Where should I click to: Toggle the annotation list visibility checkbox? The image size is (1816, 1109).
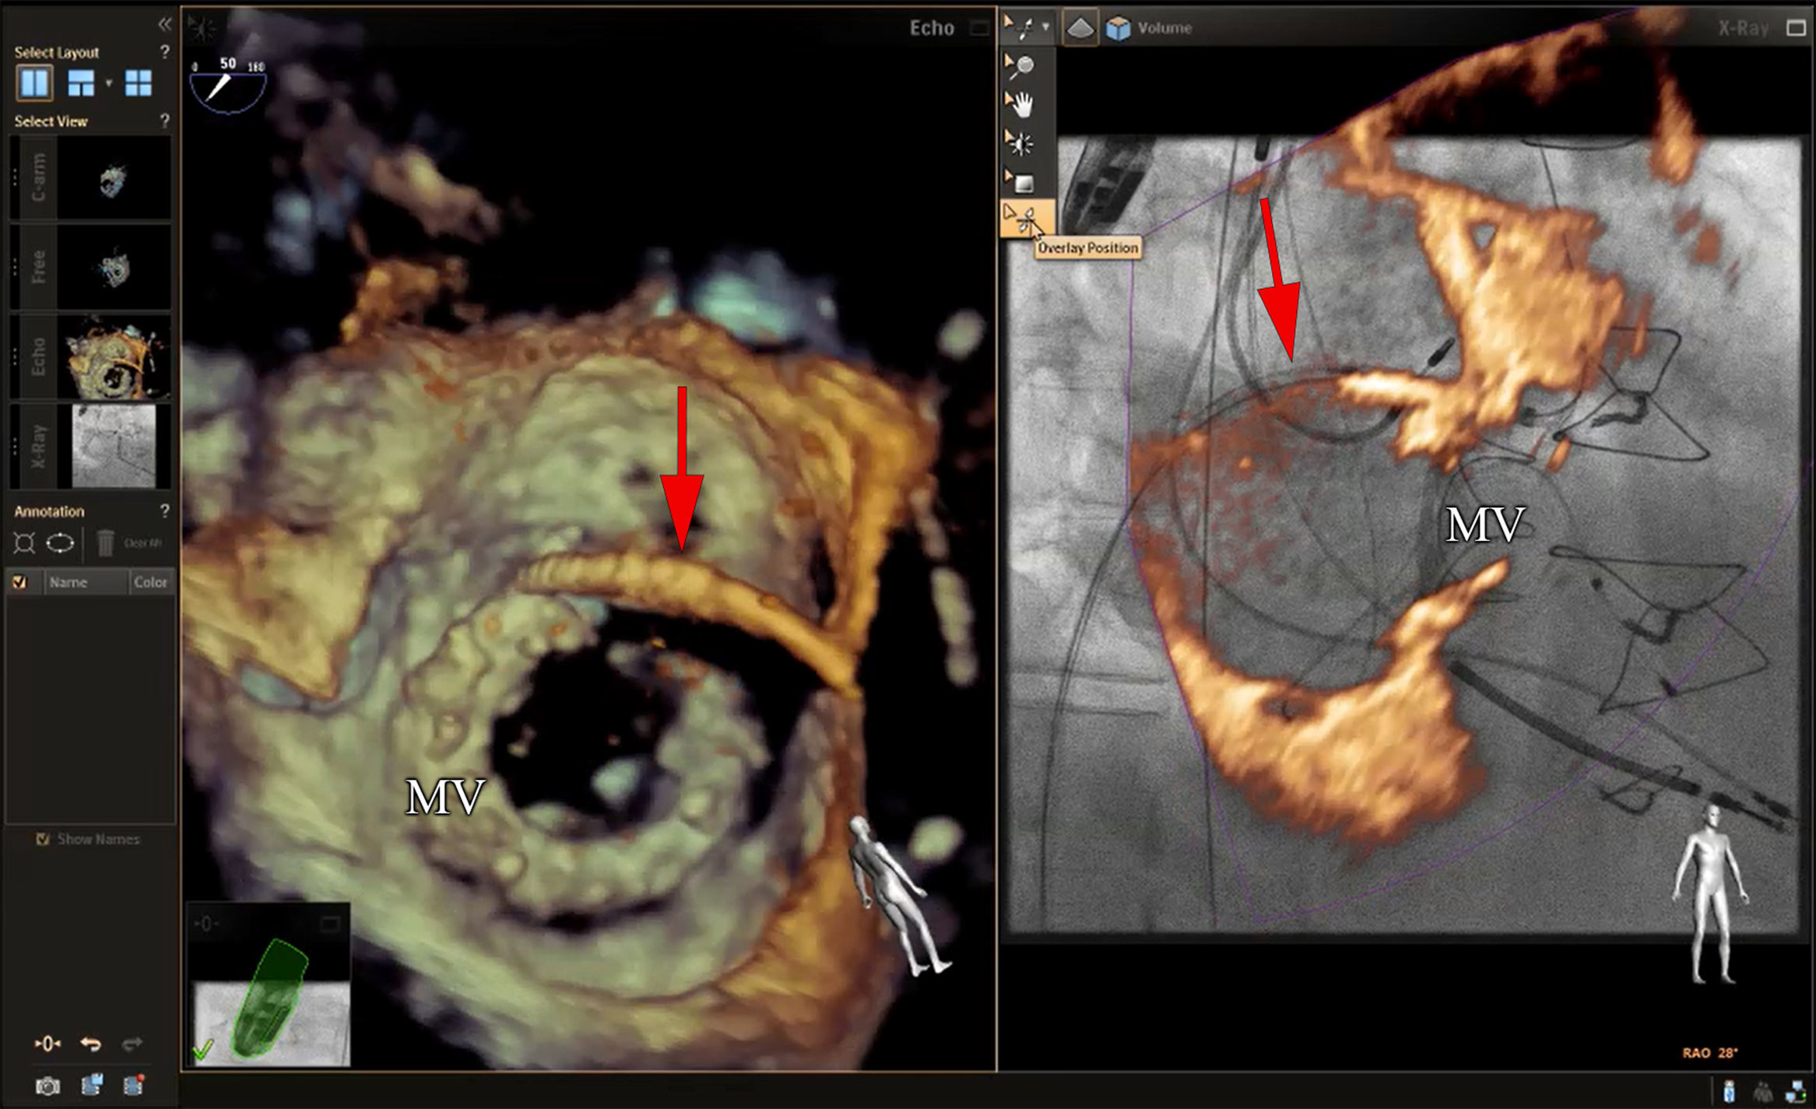pos(20,581)
